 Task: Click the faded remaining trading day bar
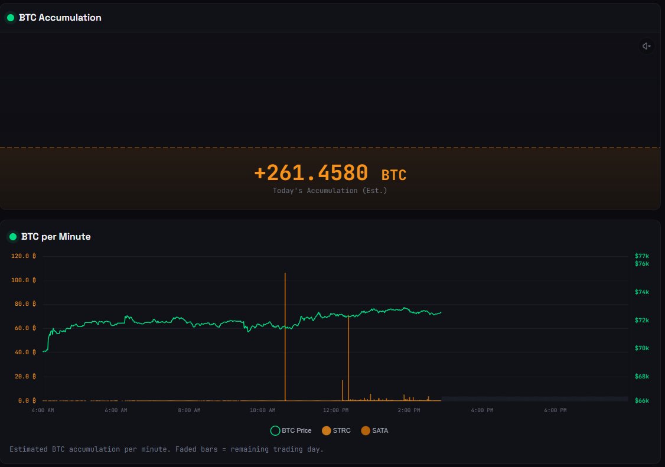click(x=535, y=399)
